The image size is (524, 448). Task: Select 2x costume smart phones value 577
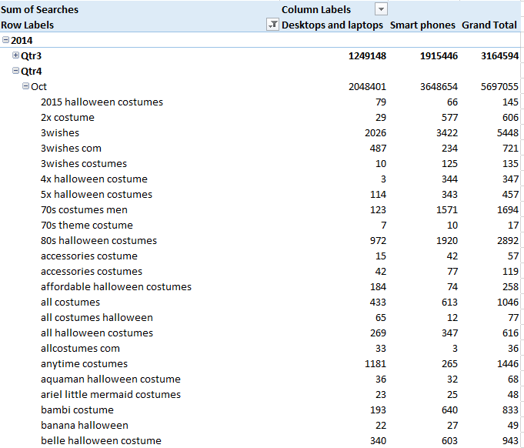click(449, 117)
